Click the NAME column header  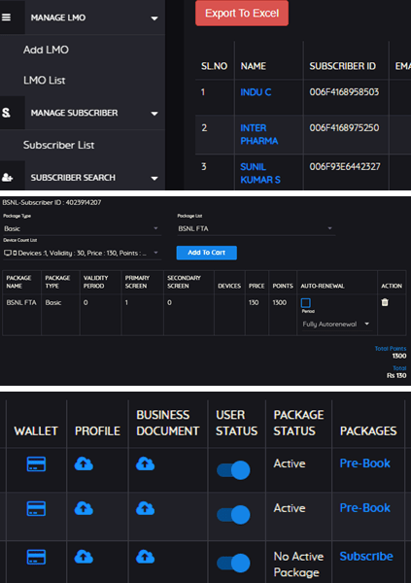pos(253,66)
